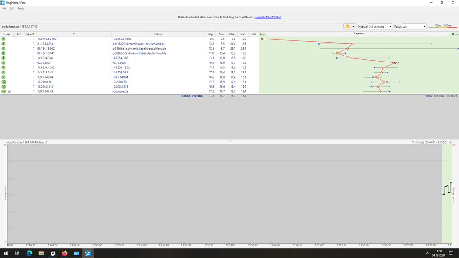
Task: Open the Help menu
Action: click(21, 8)
